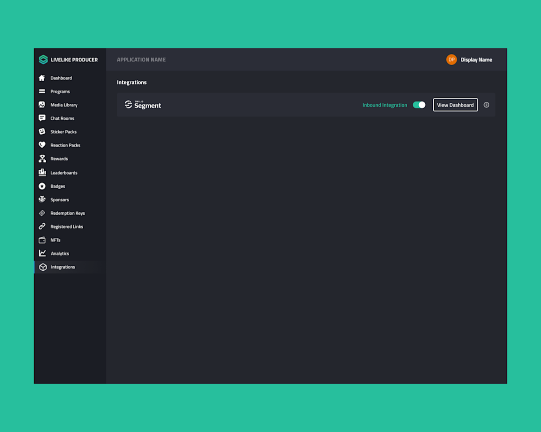Click the Badges star icon

(42, 186)
